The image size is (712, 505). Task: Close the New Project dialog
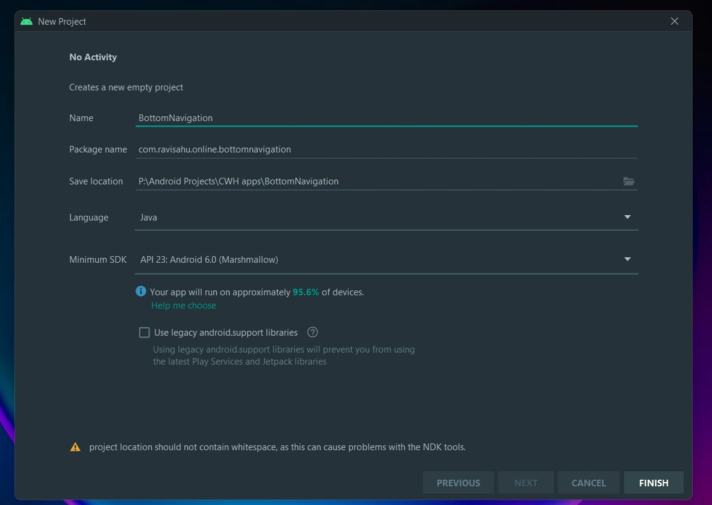click(x=674, y=21)
